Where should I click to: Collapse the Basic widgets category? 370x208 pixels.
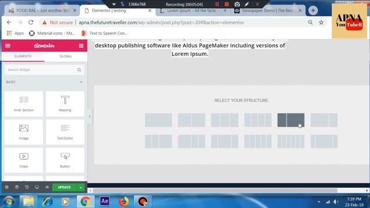[x=81, y=82]
